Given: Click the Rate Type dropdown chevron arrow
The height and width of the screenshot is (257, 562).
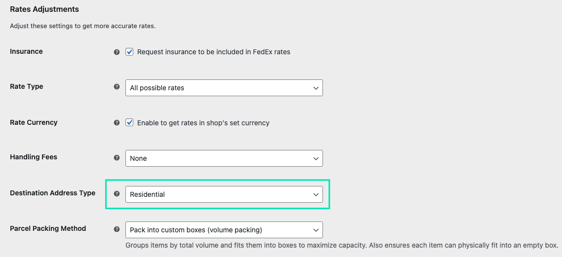Looking at the screenshot, I should pyautogui.click(x=316, y=88).
